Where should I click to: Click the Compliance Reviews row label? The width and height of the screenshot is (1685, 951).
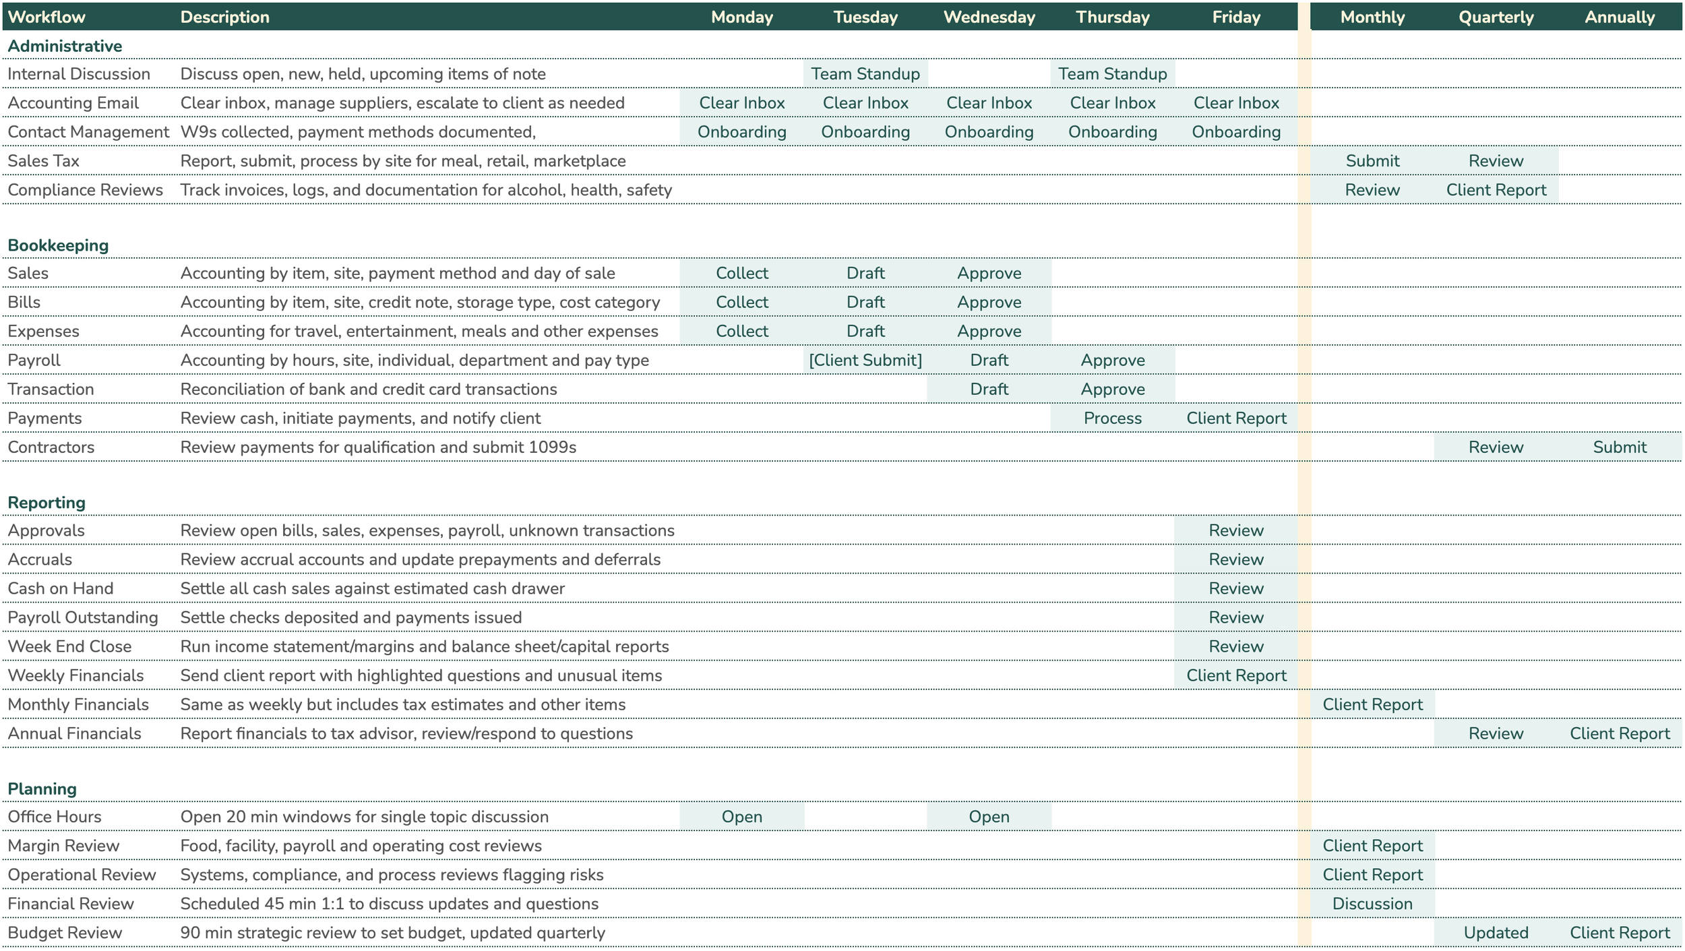click(x=85, y=190)
